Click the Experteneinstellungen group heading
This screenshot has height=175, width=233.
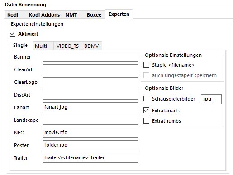37,24
